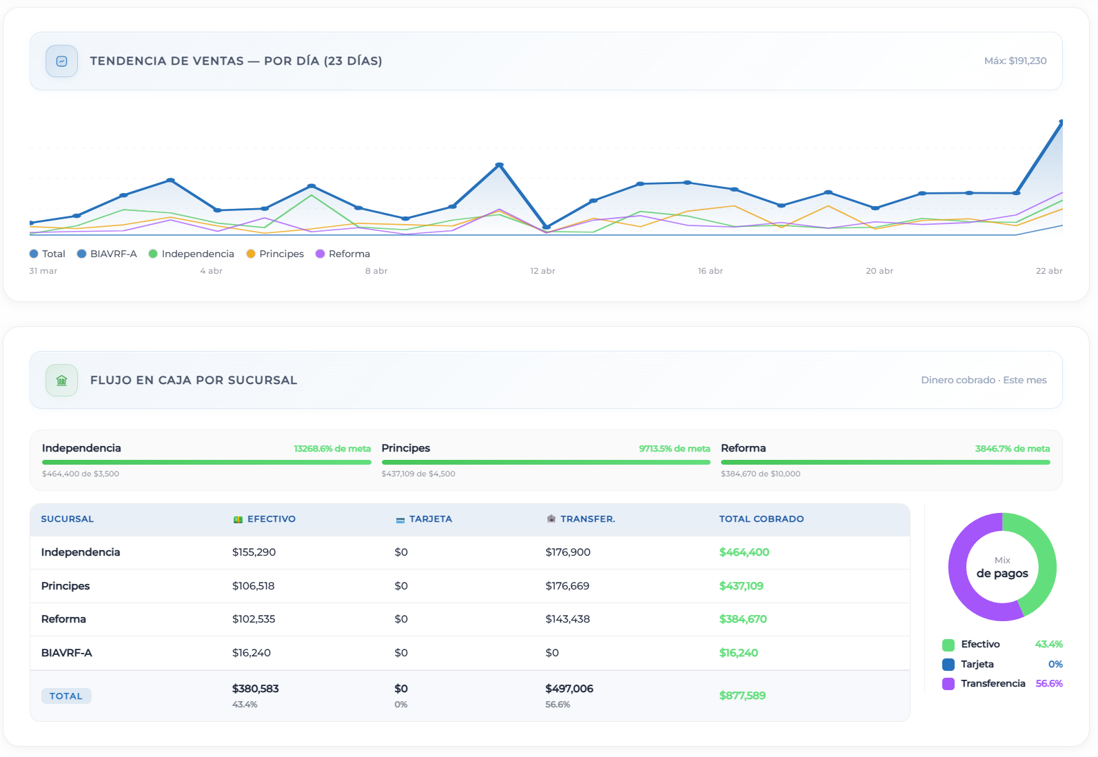Click the Principes goal progress bar

pyautogui.click(x=546, y=463)
